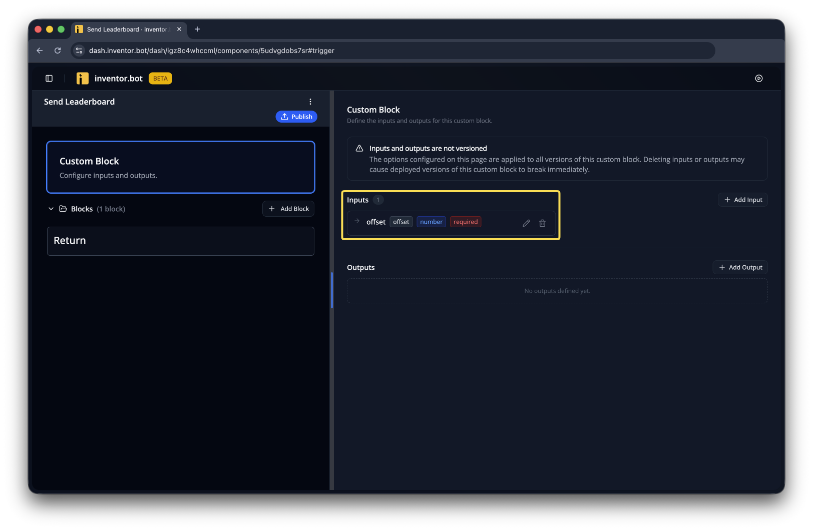
Task: Select the Return block
Action: 181,241
